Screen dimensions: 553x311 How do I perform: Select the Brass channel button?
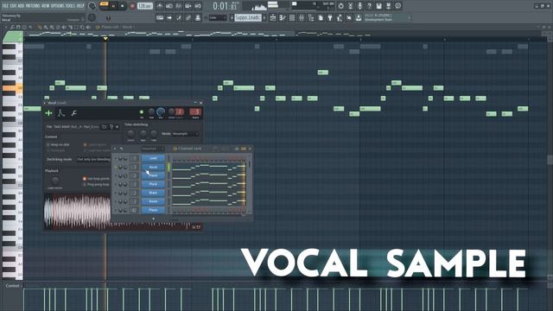click(153, 193)
